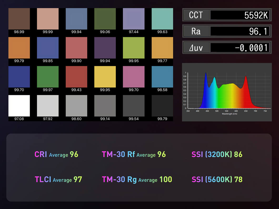
Task: Click the Δuv value field showing -0.0001
Action: click(x=240, y=48)
